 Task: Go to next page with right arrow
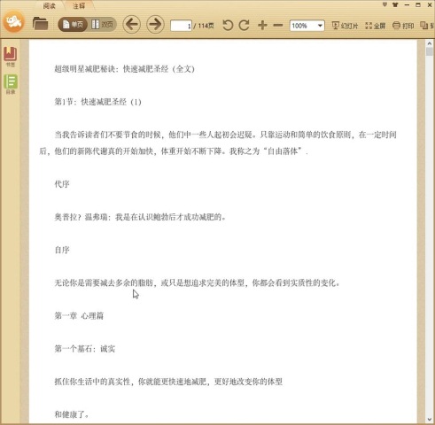coord(155,24)
